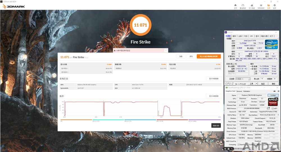This screenshot has width=281, height=152.
Task: Switch to CPU-Z Mainboard tab
Action: tap(240, 36)
